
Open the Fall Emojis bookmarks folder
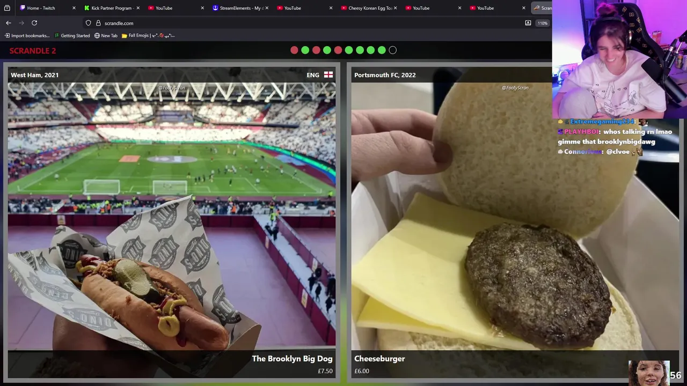pos(148,35)
